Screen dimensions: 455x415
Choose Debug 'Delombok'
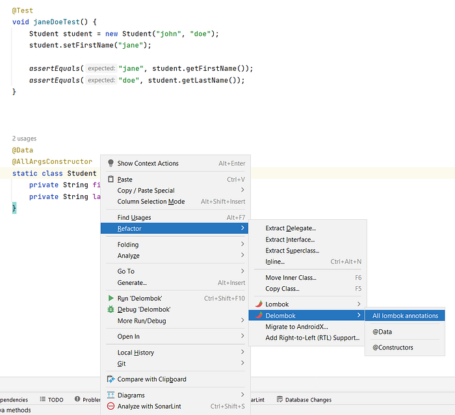[x=175, y=309]
